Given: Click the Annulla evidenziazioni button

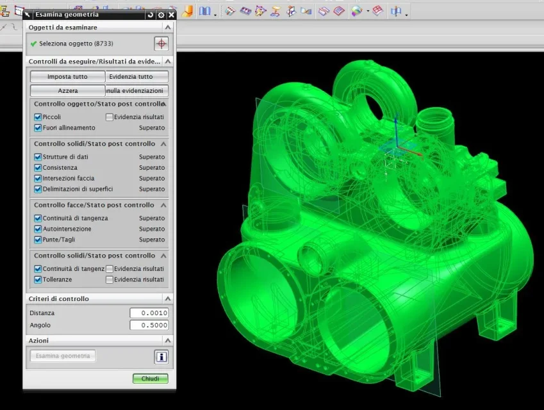Looking at the screenshot, I should point(137,91).
